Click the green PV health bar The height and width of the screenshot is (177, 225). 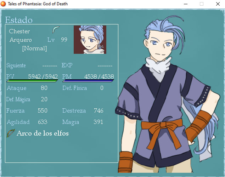(32, 81)
